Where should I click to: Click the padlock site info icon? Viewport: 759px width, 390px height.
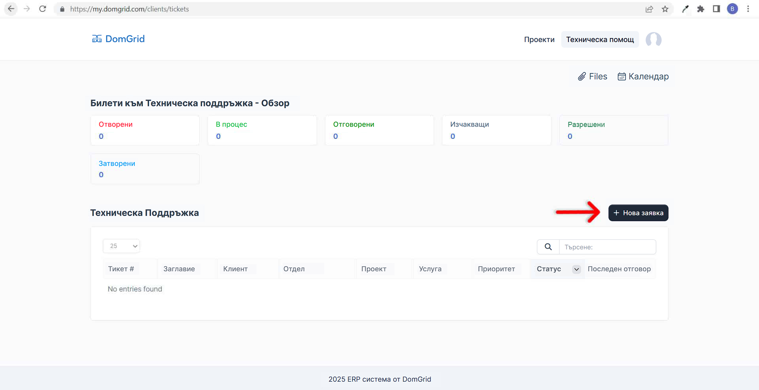point(62,9)
